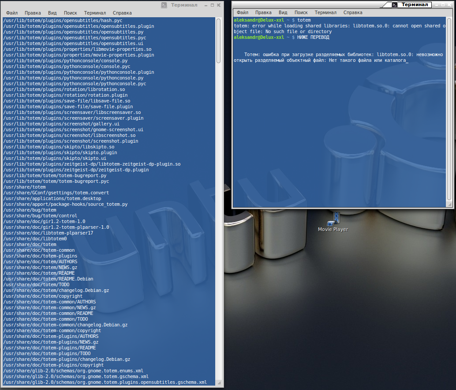This screenshot has height=390, width=456.
Task: Maximize the terminal listing totem files
Action: 212,5
